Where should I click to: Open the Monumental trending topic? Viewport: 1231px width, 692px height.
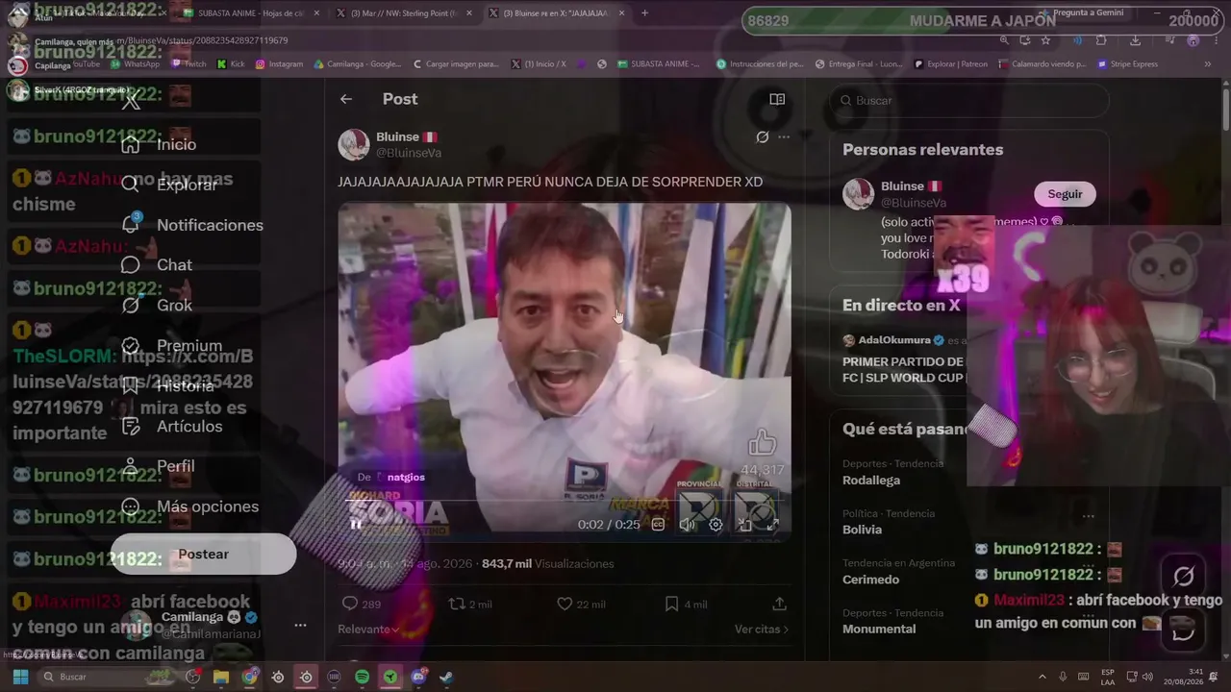click(x=879, y=629)
